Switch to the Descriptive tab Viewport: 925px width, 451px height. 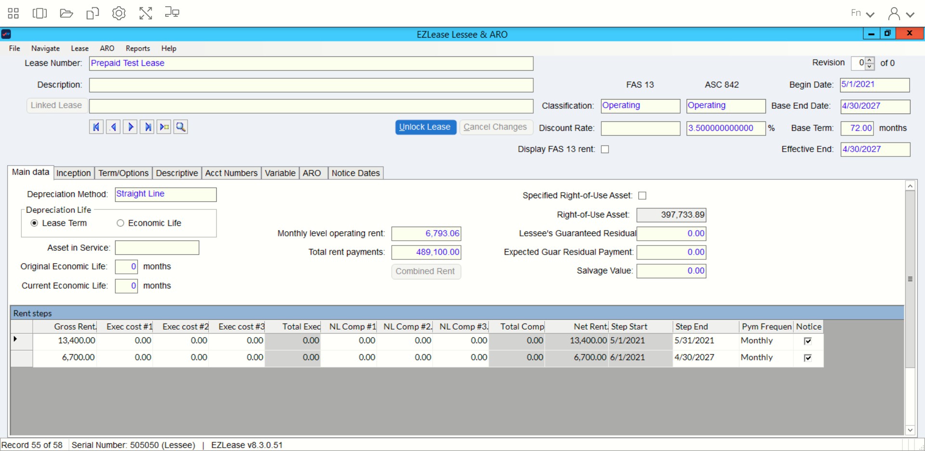tap(177, 173)
